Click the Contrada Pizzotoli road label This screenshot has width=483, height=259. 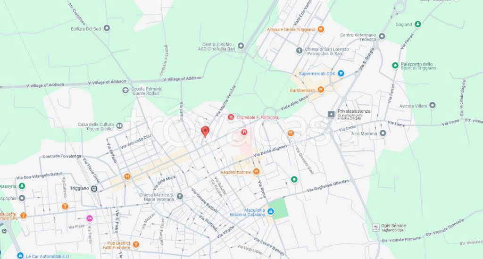(164, 60)
